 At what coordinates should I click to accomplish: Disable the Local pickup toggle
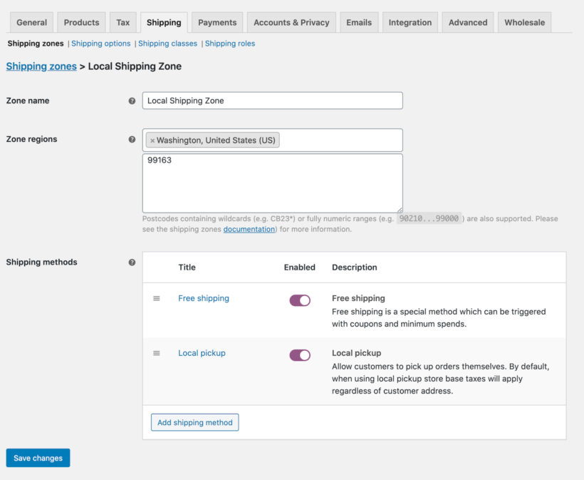tap(300, 354)
